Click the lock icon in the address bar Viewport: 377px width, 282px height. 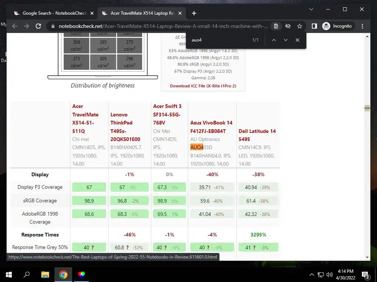pyautogui.click(x=53, y=26)
